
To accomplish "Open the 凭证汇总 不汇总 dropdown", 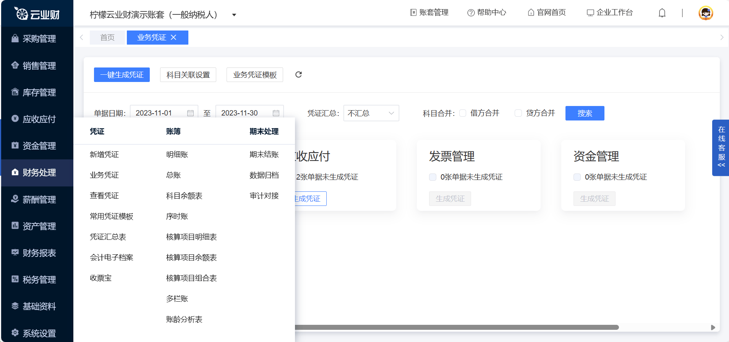I will tap(371, 113).
